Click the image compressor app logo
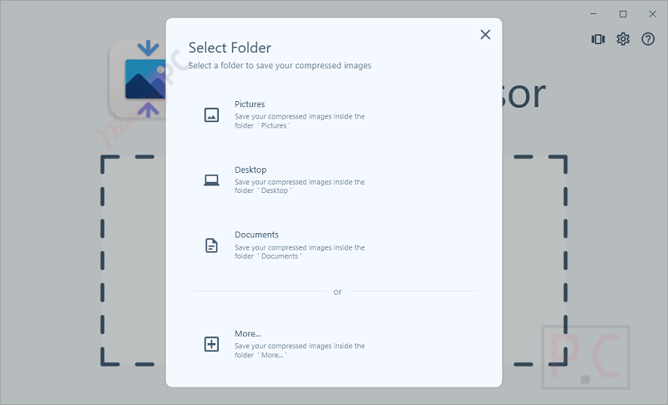 (x=138, y=79)
